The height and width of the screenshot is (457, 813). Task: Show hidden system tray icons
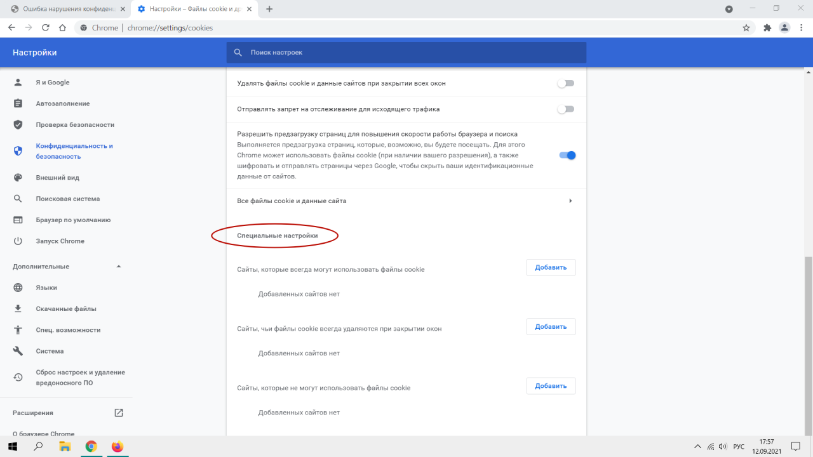(x=697, y=446)
